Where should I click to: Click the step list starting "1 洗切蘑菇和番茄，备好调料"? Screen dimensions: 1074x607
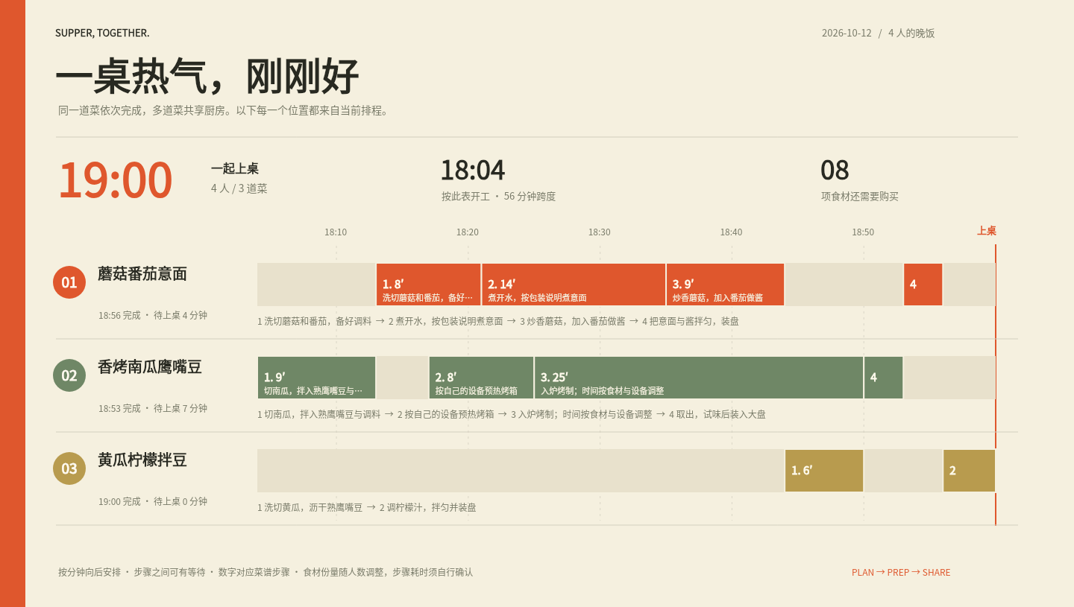(498, 321)
